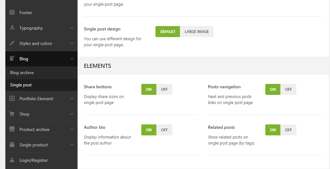Click the Typography letter A icon
The image size is (330, 169).
pyautogui.click(x=12, y=28)
